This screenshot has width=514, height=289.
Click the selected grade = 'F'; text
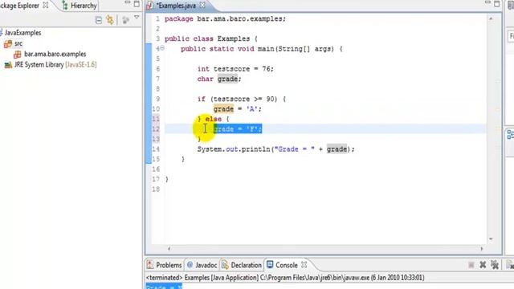(238, 128)
